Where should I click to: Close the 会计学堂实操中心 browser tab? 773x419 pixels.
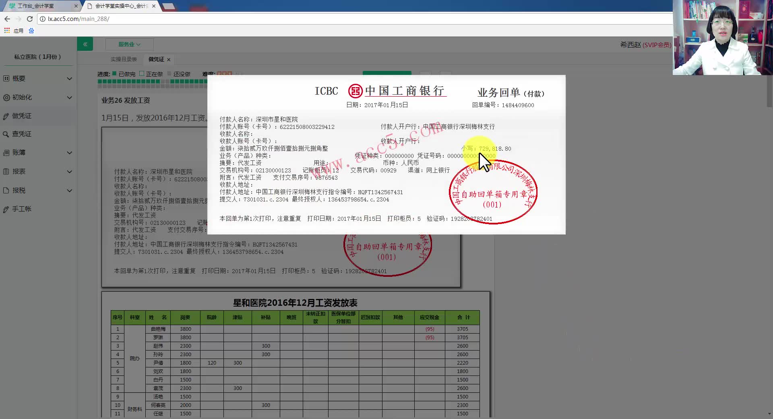tap(154, 6)
